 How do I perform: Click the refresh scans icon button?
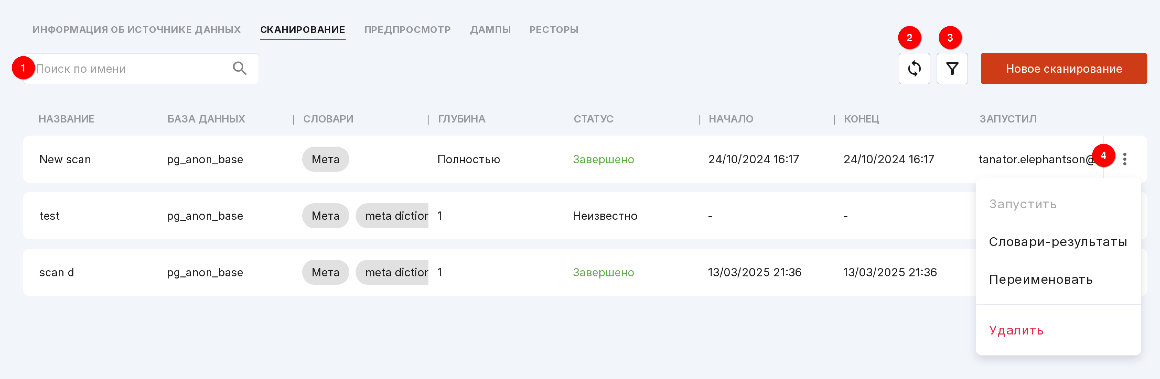pyautogui.click(x=914, y=69)
